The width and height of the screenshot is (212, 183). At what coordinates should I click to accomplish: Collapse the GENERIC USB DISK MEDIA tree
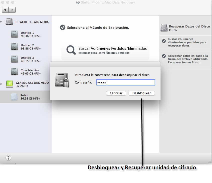[x=1, y=84]
